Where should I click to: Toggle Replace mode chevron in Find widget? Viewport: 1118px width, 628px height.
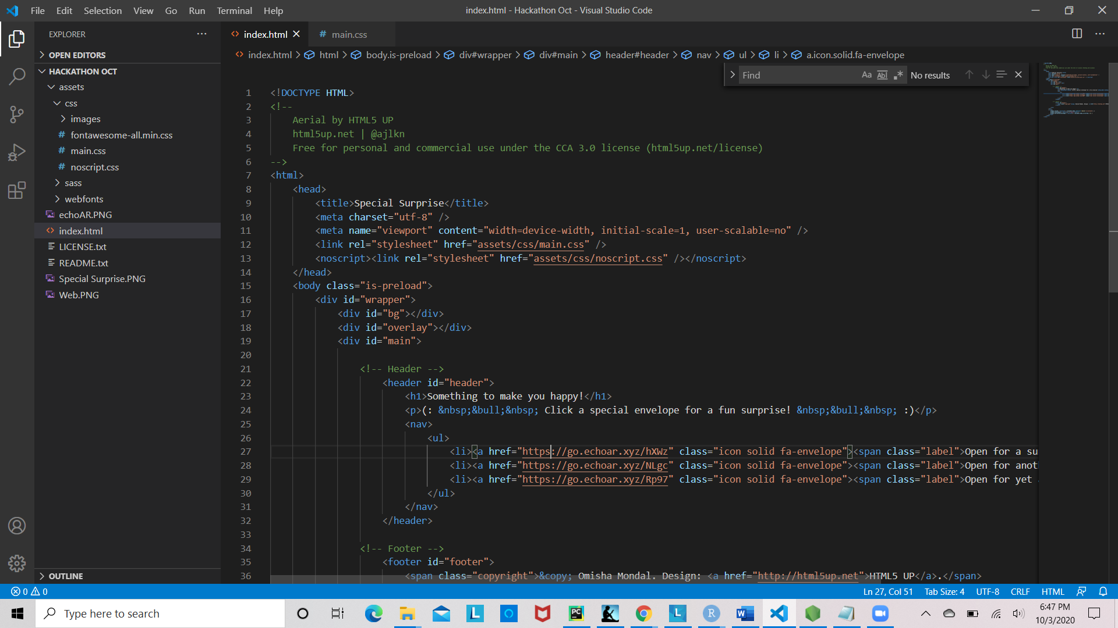click(x=732, y=75)
